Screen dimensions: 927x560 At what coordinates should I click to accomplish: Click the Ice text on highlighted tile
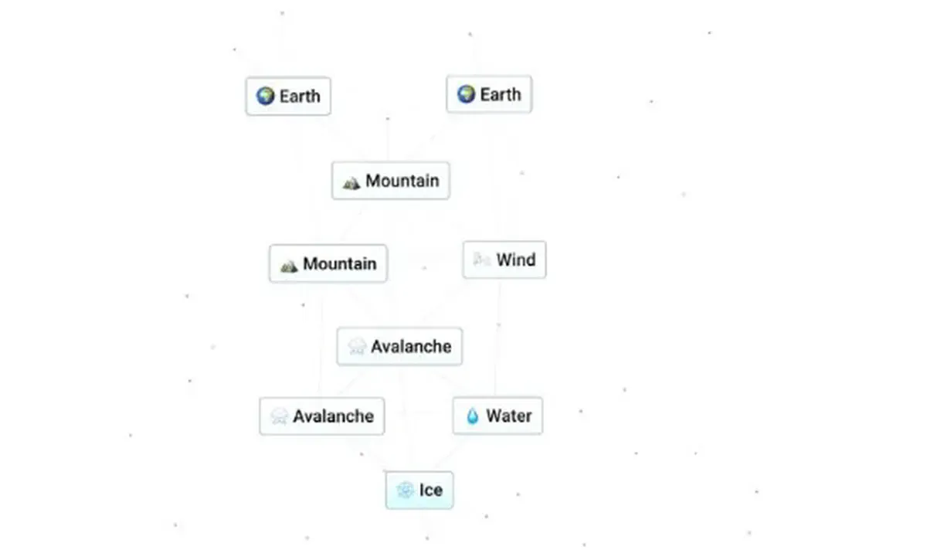click(431, 490)
